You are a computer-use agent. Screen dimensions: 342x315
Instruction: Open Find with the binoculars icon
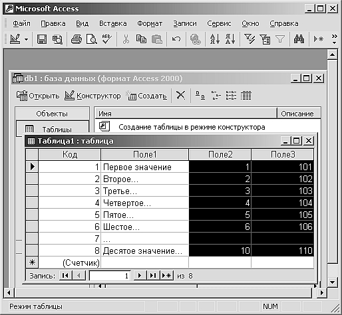tap(299, 39)
